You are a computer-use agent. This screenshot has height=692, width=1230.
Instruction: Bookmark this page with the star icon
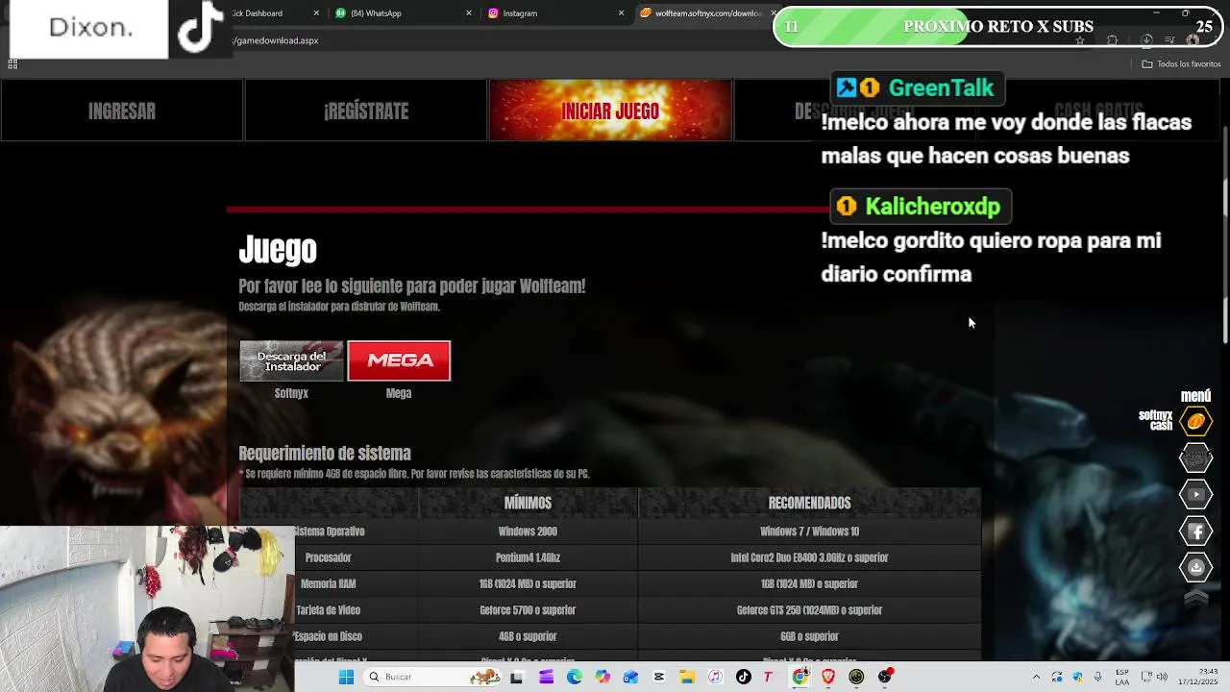(1080, 40)
